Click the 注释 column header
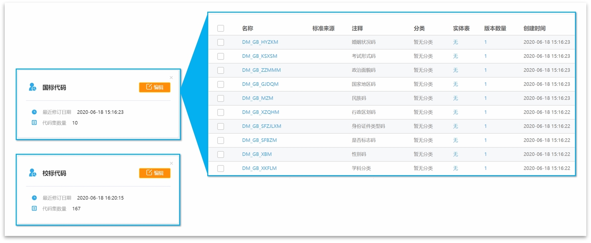Image resolution: width=591 pixels, height=243 pixels. (x=357, y=28)
